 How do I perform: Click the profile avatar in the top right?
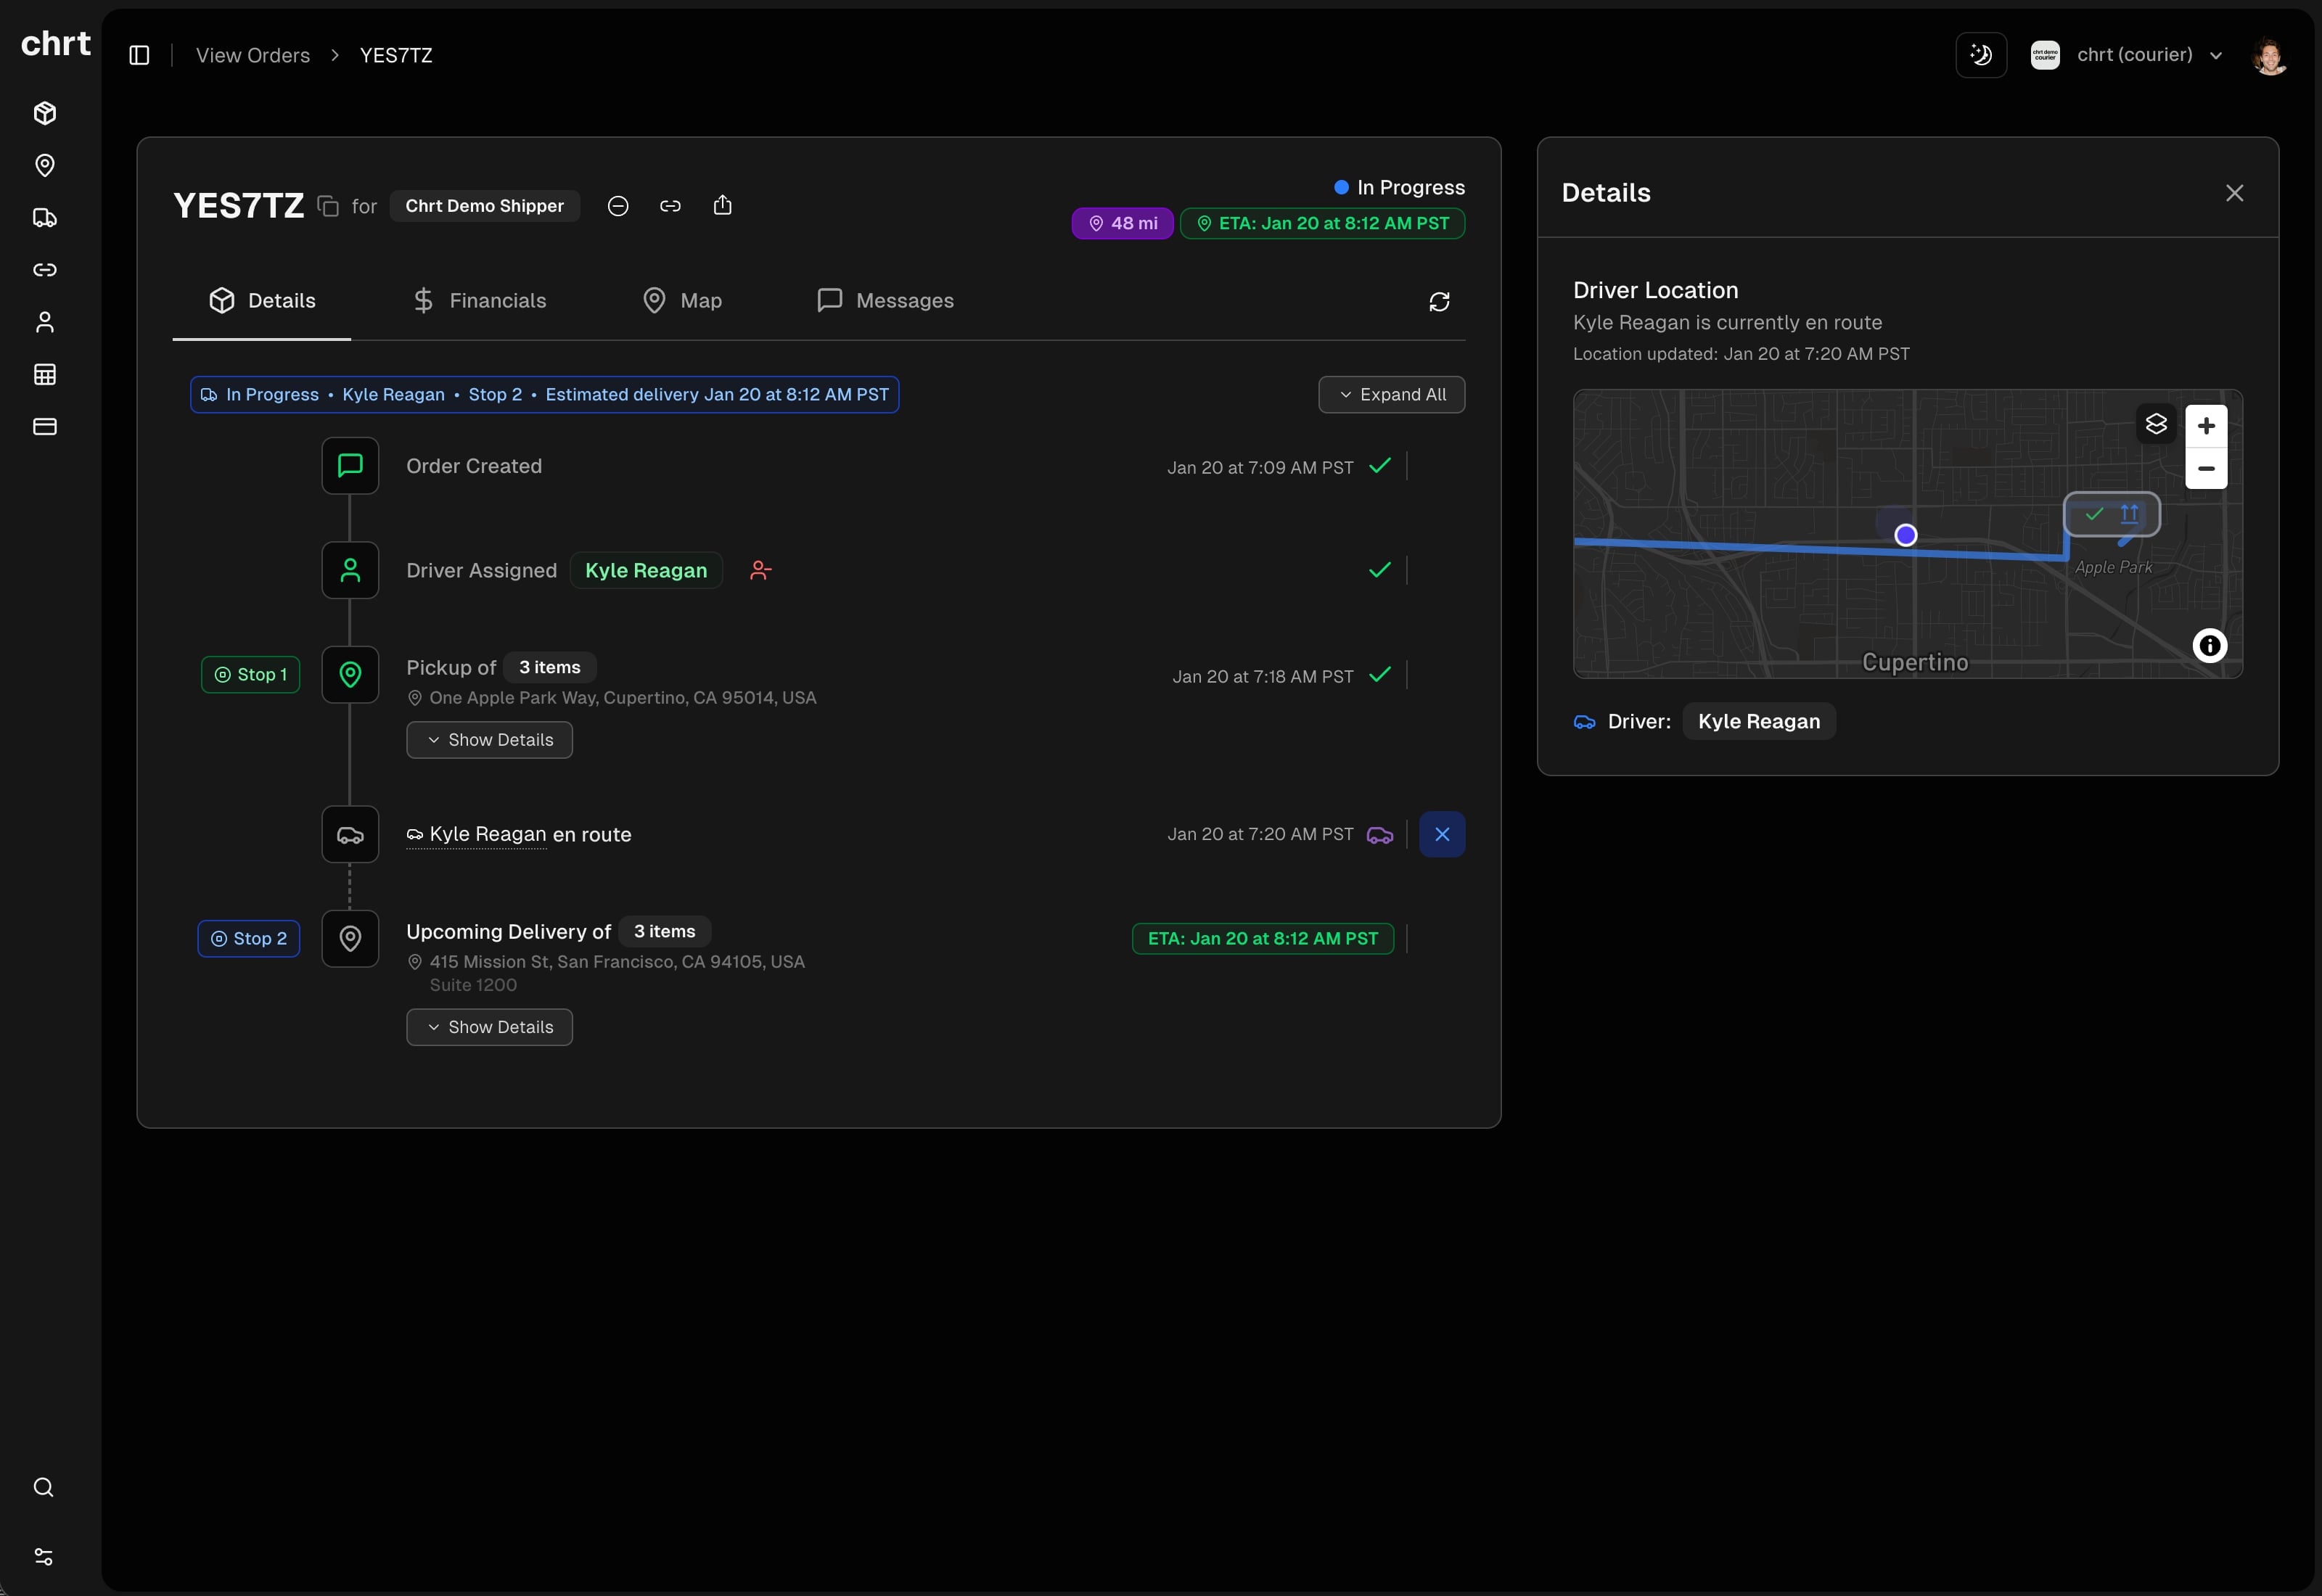click(x=2270, y=55)
